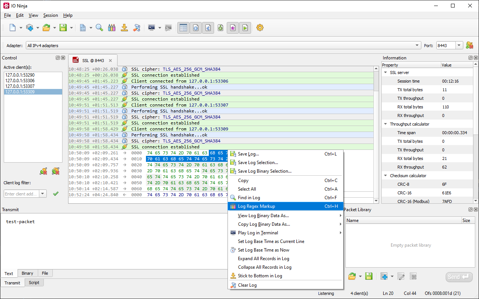Image resolution: width=479 pixels, height=299 pixels.
Task: Toggle the green stopwatch toolbar button
Action: tap(220, 28)
